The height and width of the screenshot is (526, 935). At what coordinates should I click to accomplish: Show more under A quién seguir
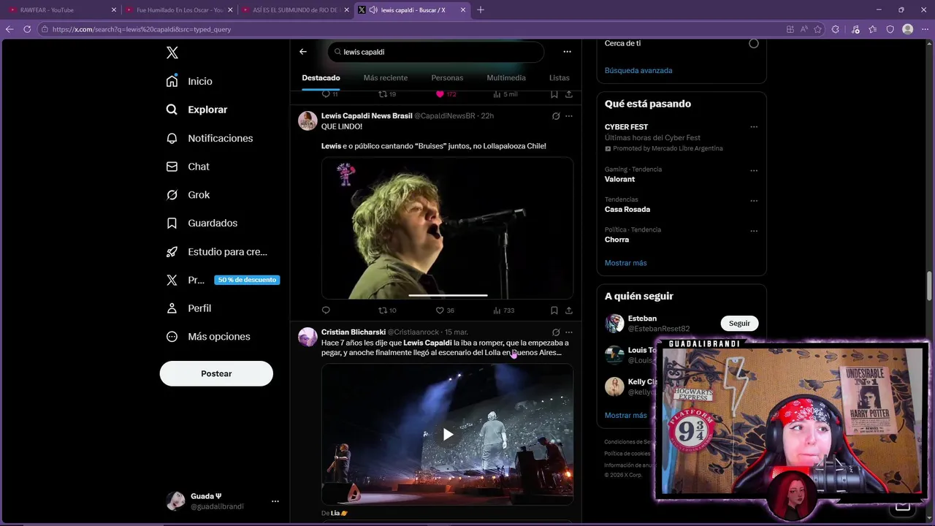(626, 416)
